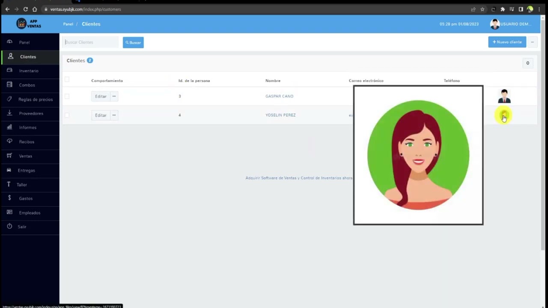Click the Clientes breadcrumb title
Screen dimensions: 548x308
click(x=91, y=24)
